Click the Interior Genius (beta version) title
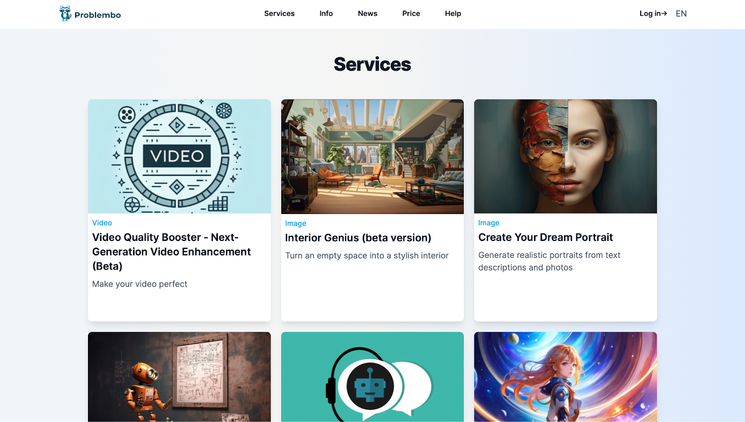This screenshot has height=422, width=745. pos(358,238)
